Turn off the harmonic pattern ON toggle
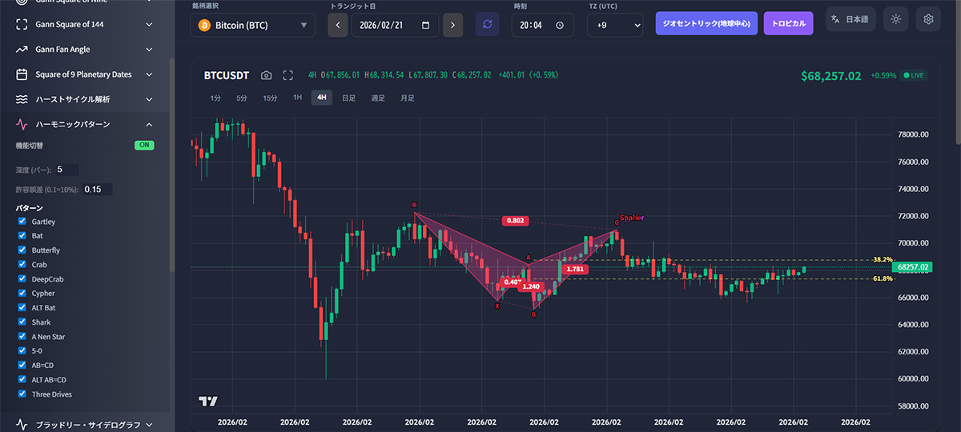The height and width of the screenshot is (432, 961). tap(144, 145)
